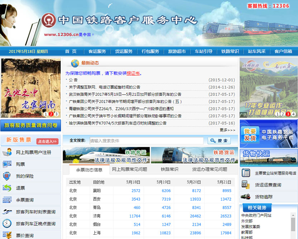The height and width of the screenshot is (239, 298).
Task: Open the 铁路货运 法律法规 banner
Action: coord(194,155)
